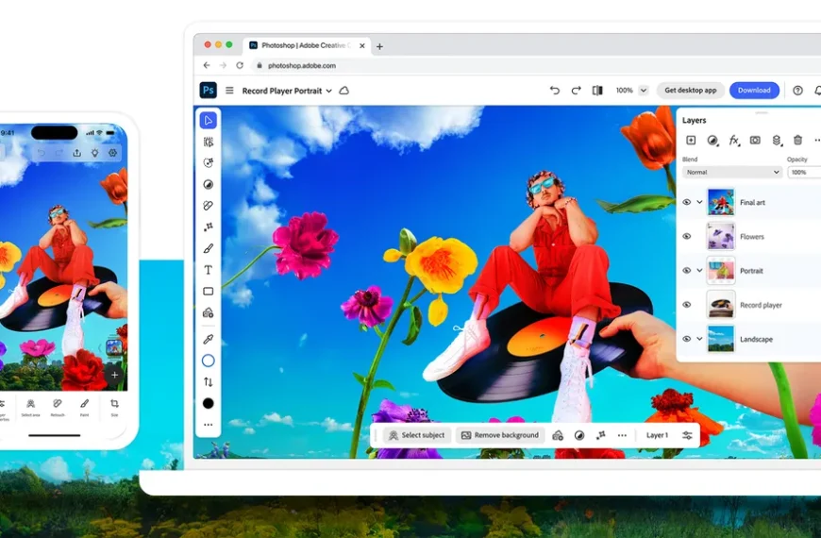Image resolution: width=821 pixels, height=538 pixels.
Task: Toggle visibility of the Portrait layer
Action: coord(686,270)
